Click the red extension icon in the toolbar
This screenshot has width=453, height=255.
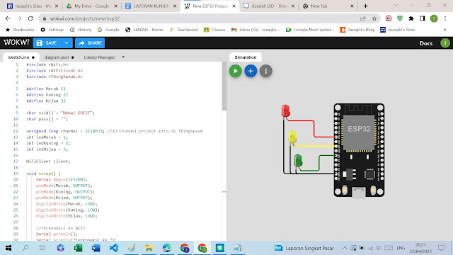pos(389,18)
